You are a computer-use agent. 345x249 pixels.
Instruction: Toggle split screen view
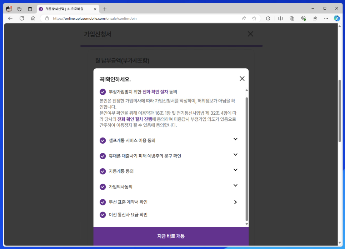[x=280, y=19]
